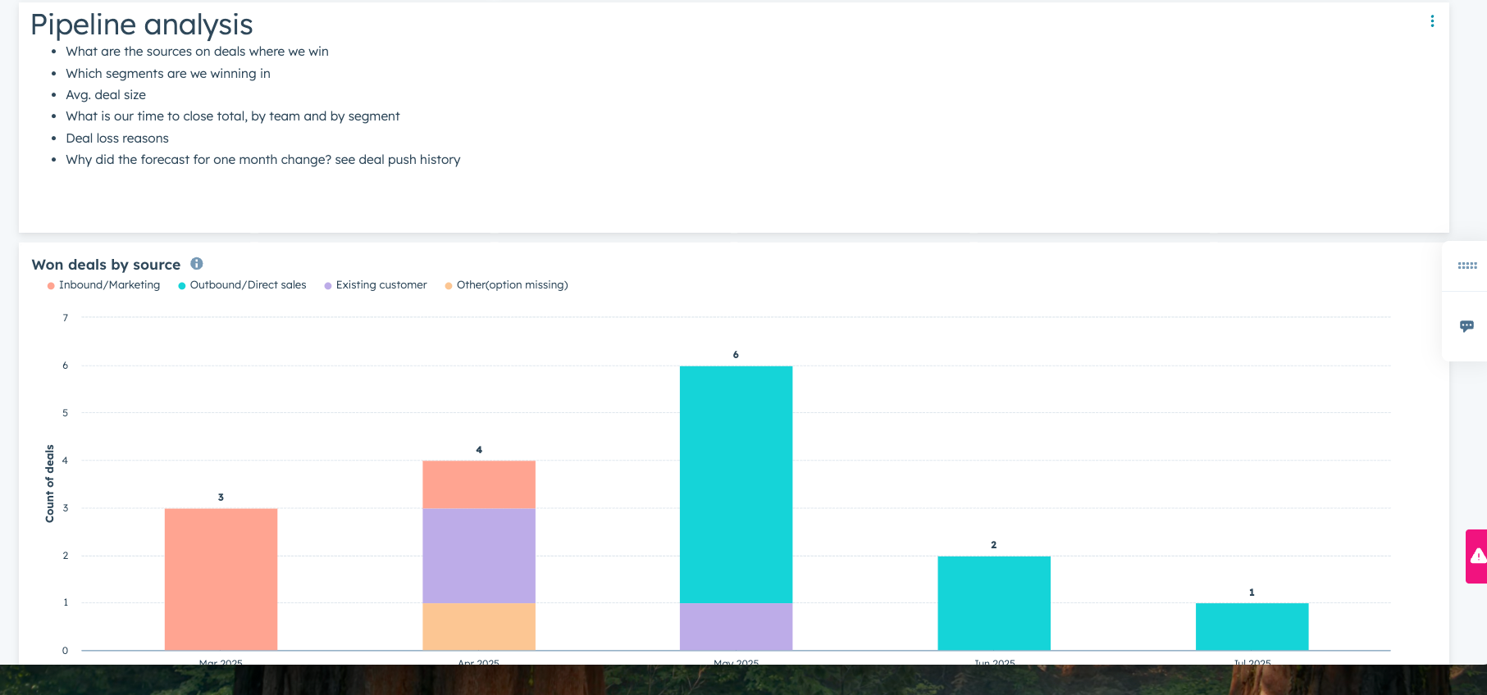1487x695 pixels.
Task: Click the Count of deals axis label
Action: coord(50,484)
